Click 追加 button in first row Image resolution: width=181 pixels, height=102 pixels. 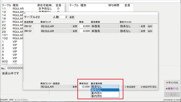pos(150,26)
